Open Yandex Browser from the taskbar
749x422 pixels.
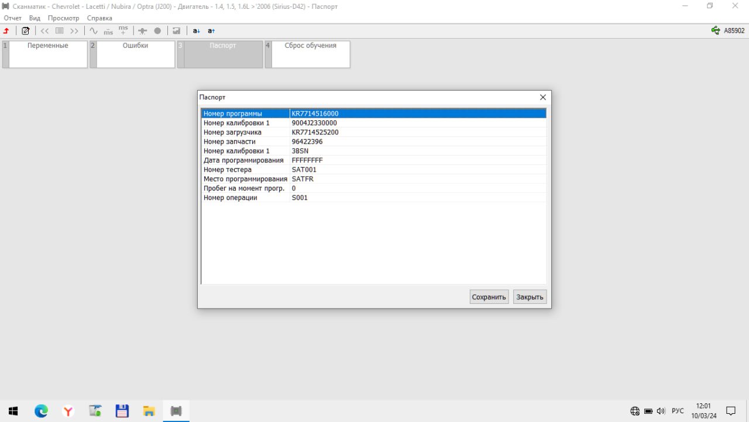[68, 411]
